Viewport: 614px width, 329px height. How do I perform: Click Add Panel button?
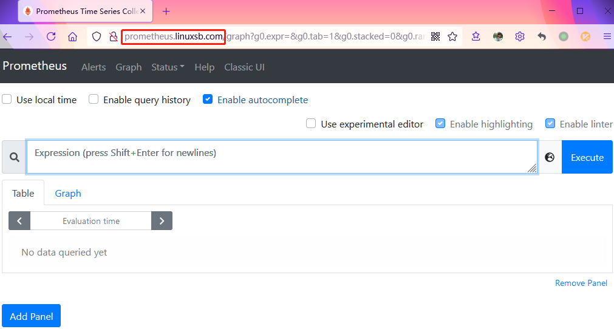[x=32, y=316]
